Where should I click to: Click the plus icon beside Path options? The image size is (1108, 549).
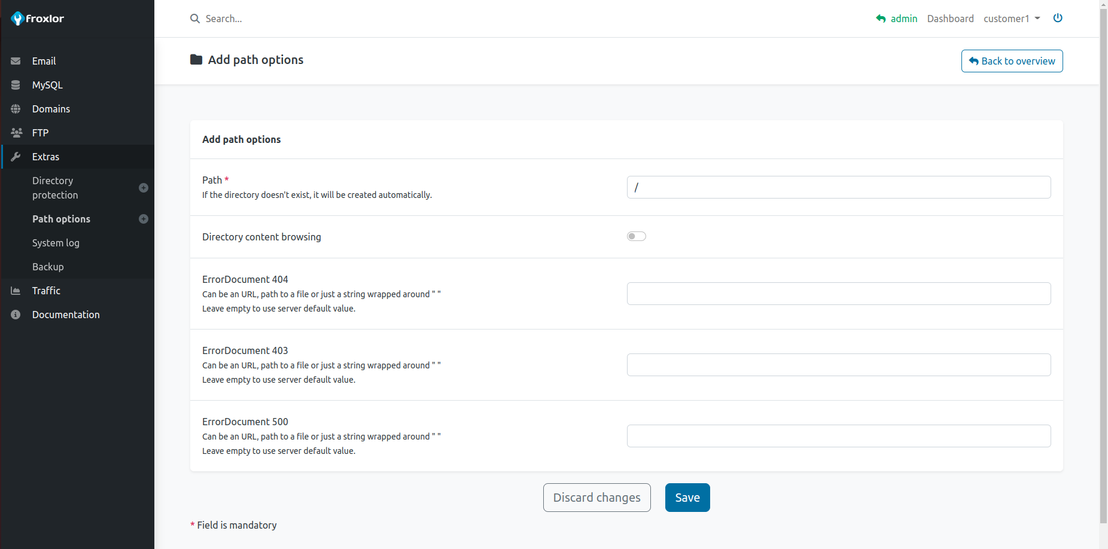144,219
